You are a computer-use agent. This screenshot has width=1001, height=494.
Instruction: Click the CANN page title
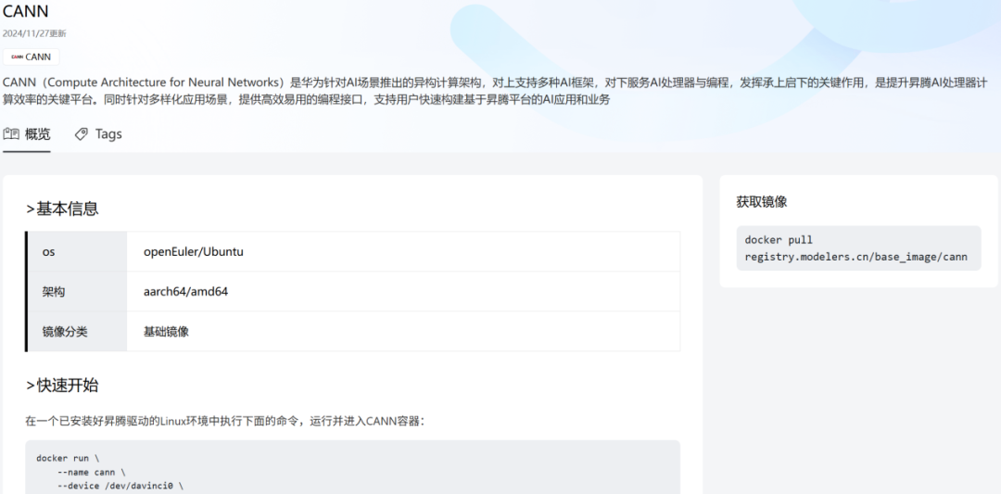26,11
